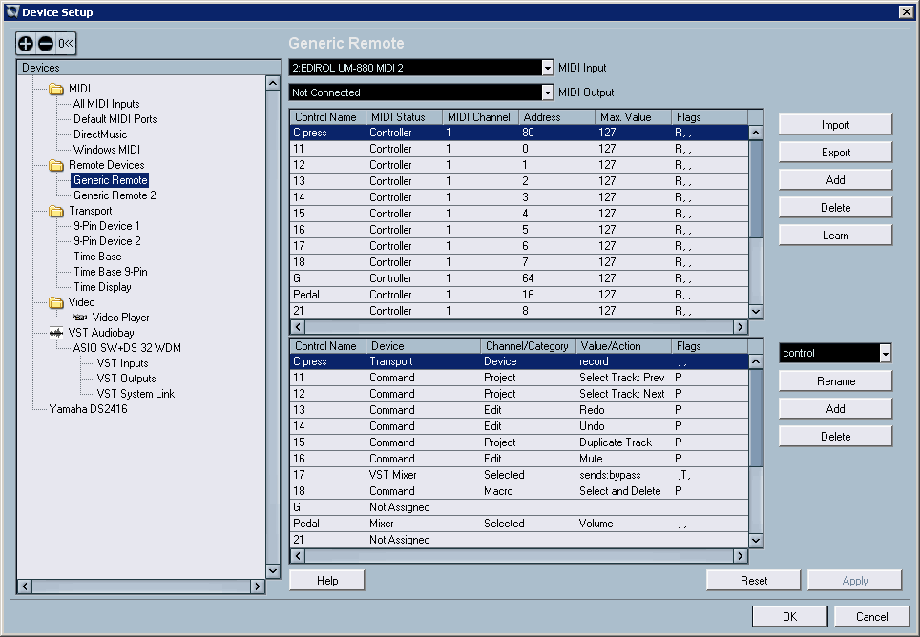
Task: Click lower table scroll down arrow
Action: tap(756, 541)
